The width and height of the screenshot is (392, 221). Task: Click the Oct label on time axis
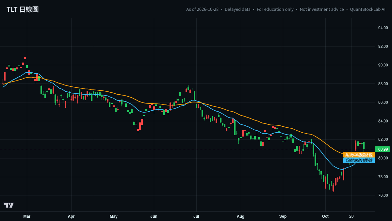[x=325, y=216]
